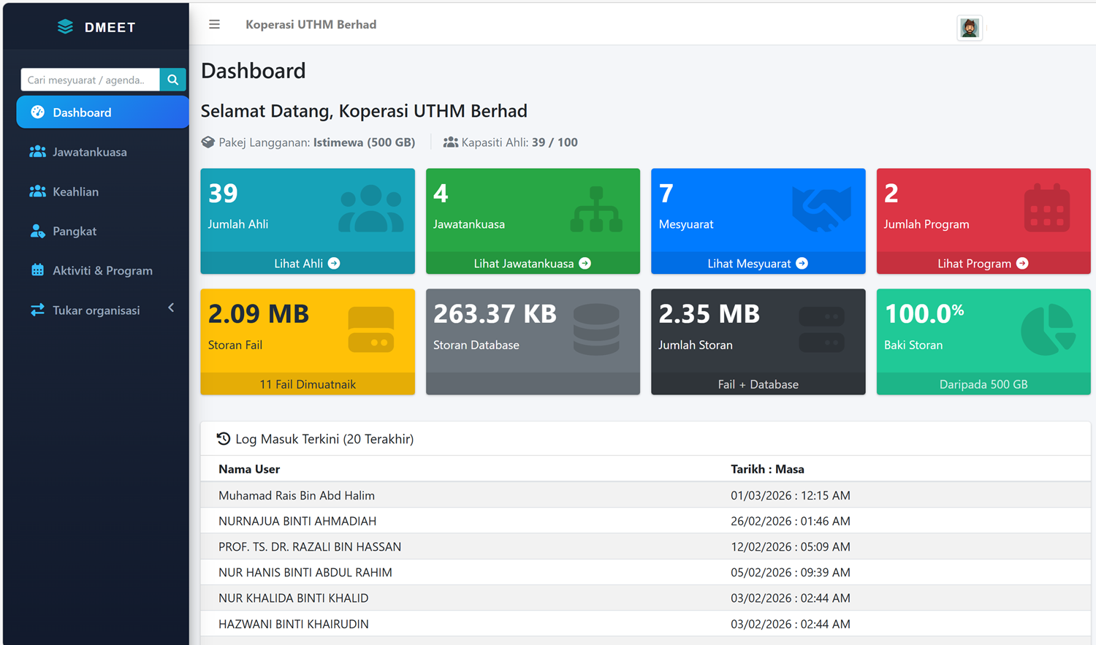Select Pangkat in the sidebar
Image resolution: width=1096 pixels, height=645 pixels.
(102, 231)
